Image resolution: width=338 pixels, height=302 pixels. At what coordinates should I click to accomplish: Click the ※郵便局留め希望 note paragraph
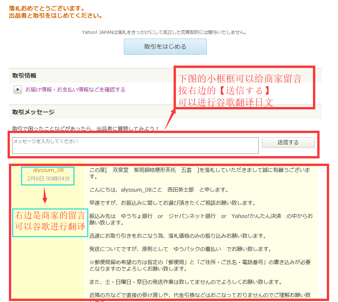(200, 265)
